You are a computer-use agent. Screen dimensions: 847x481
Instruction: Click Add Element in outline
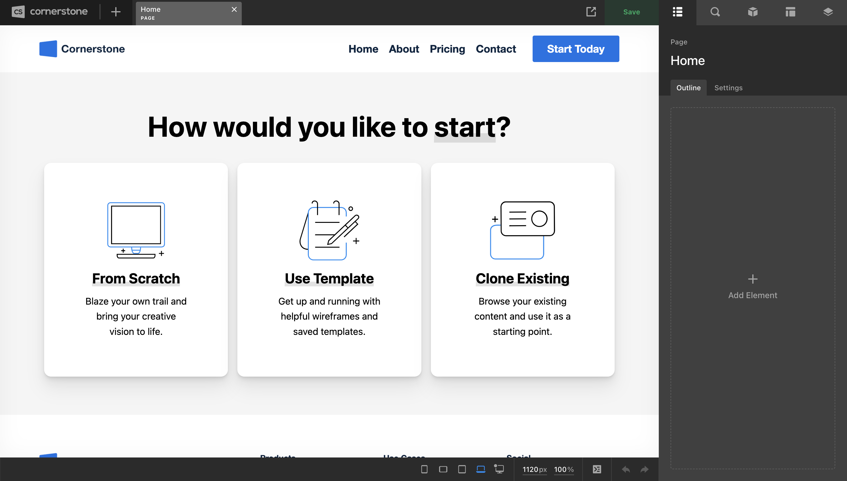pos(753,287)
